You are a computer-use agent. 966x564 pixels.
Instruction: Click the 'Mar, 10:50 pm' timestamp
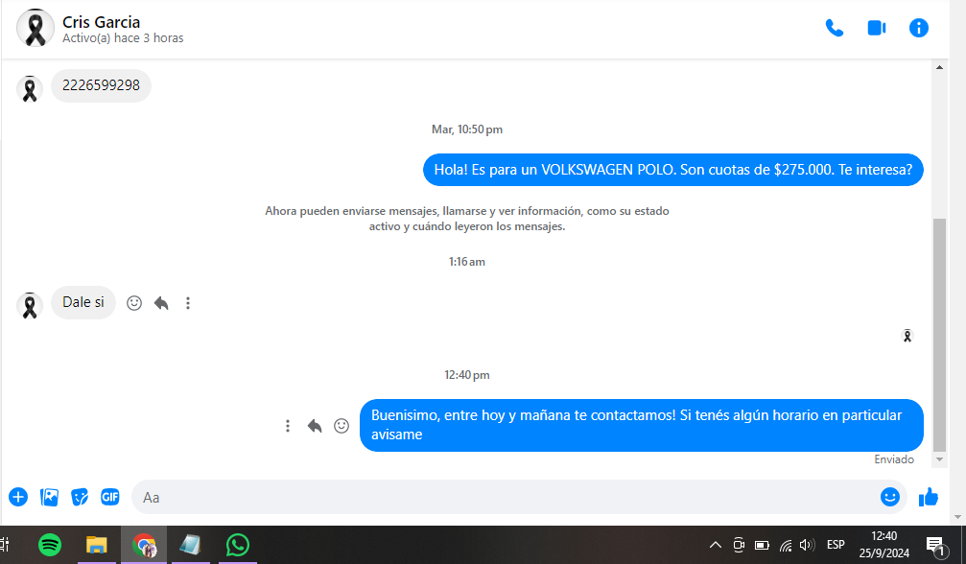[x=467, y=129]
